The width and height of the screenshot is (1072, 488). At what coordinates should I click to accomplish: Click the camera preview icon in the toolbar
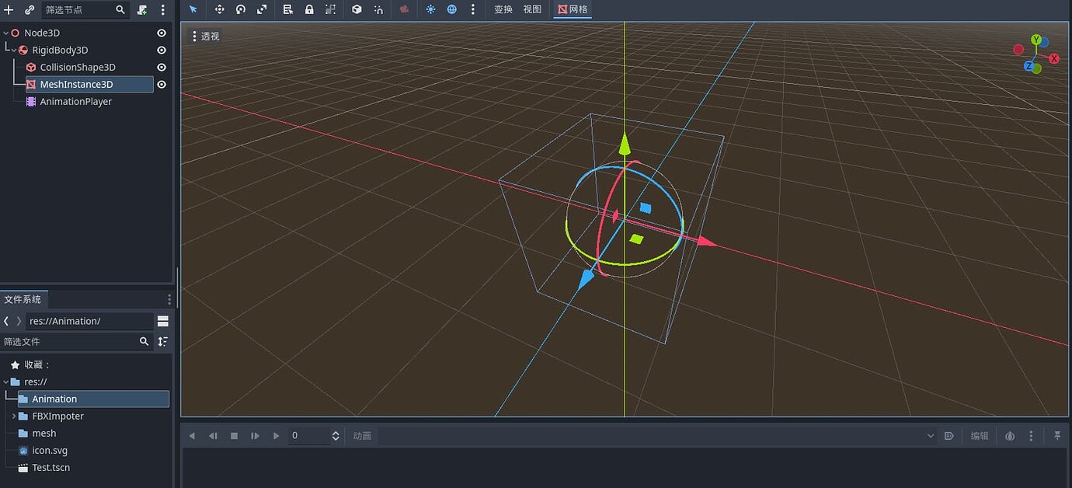pyautogui.click(x=402, y=9)
